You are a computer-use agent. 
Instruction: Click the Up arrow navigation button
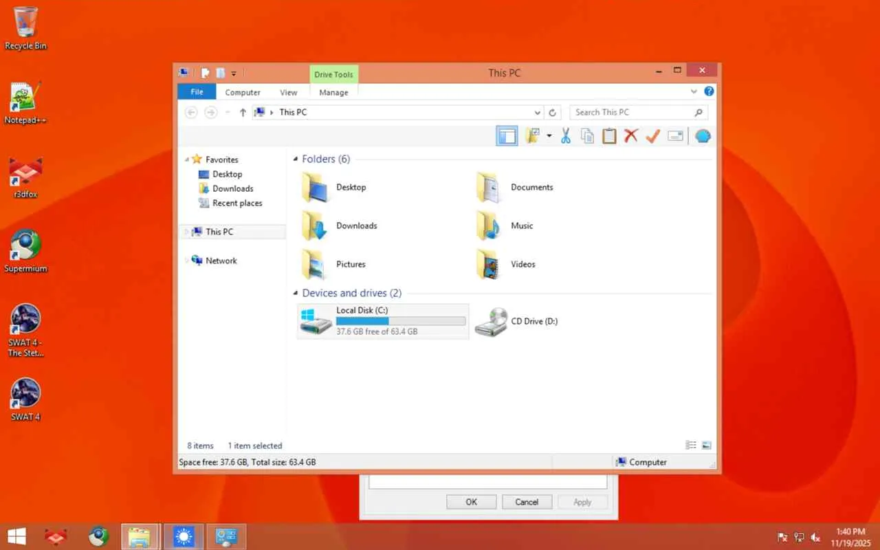[243, 112]
